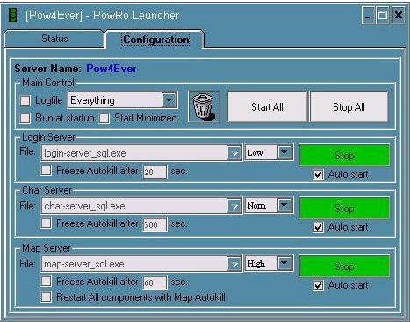This screenshot has height=322, width=410.
Task: Minimize the PowRo Launcher window
Action: (x=368, y=15)
